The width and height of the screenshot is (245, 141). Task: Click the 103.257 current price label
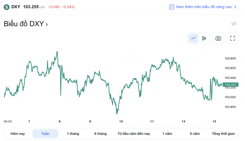(x=231, y=85)
